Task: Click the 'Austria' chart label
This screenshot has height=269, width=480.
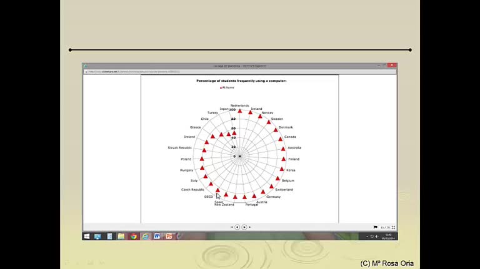Action: pyautogui.click(x=262, y=202)
